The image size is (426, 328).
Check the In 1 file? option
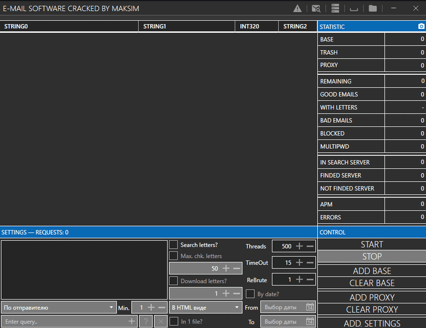point(174,321)
